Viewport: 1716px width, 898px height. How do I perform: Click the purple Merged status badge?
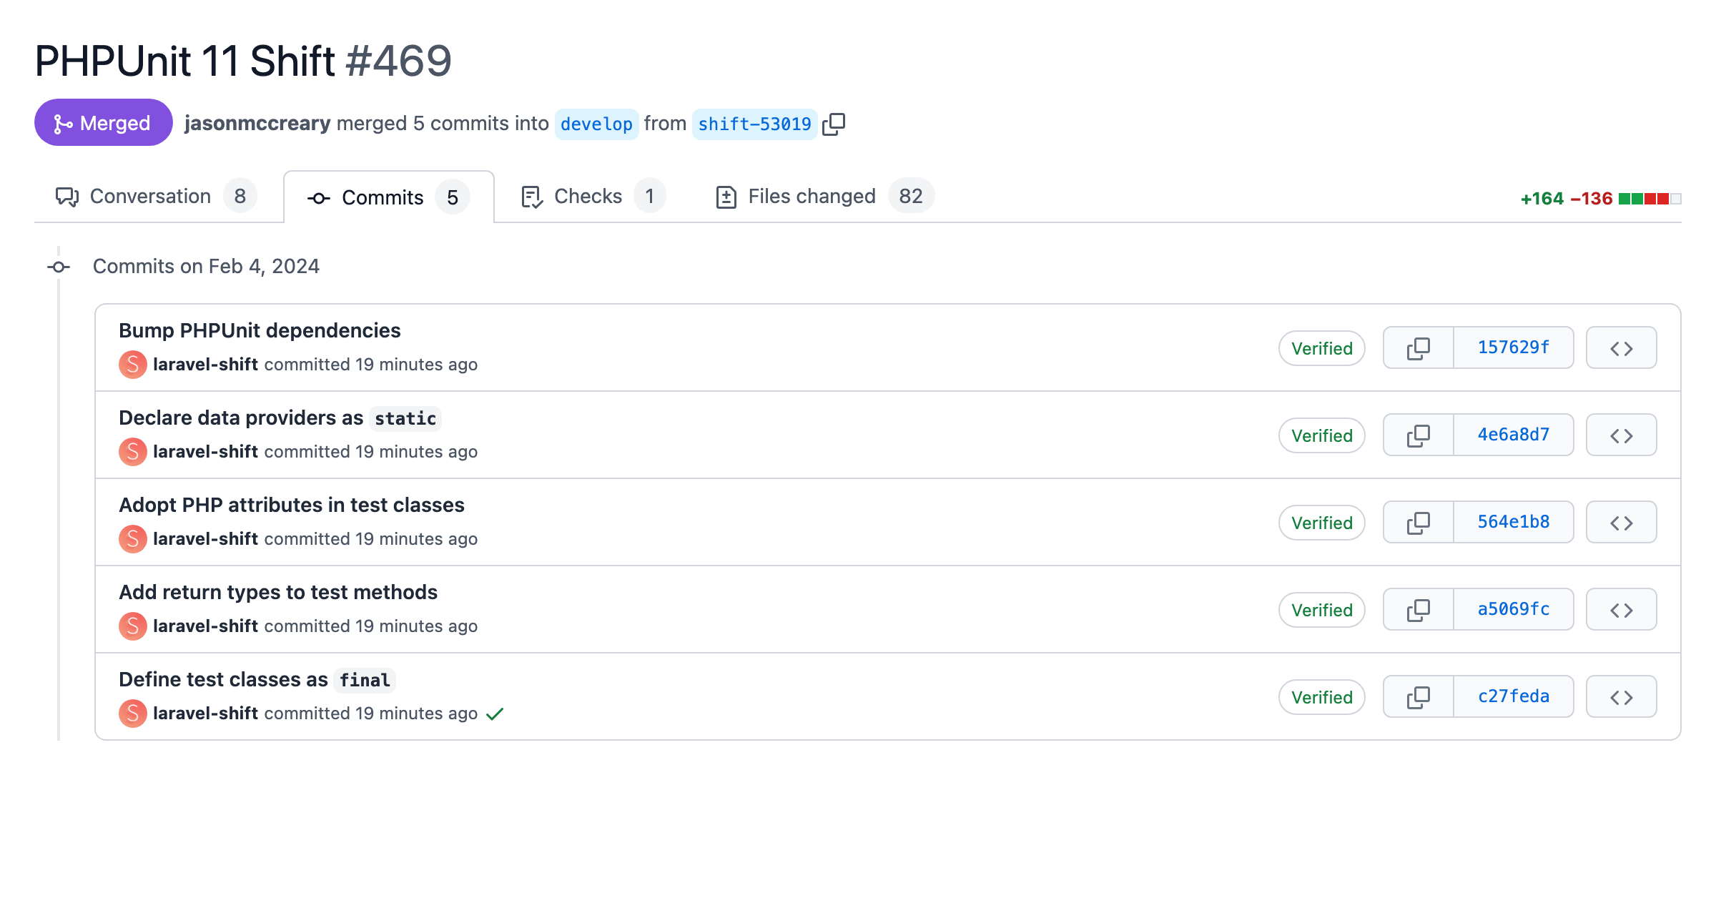[104, 123]
